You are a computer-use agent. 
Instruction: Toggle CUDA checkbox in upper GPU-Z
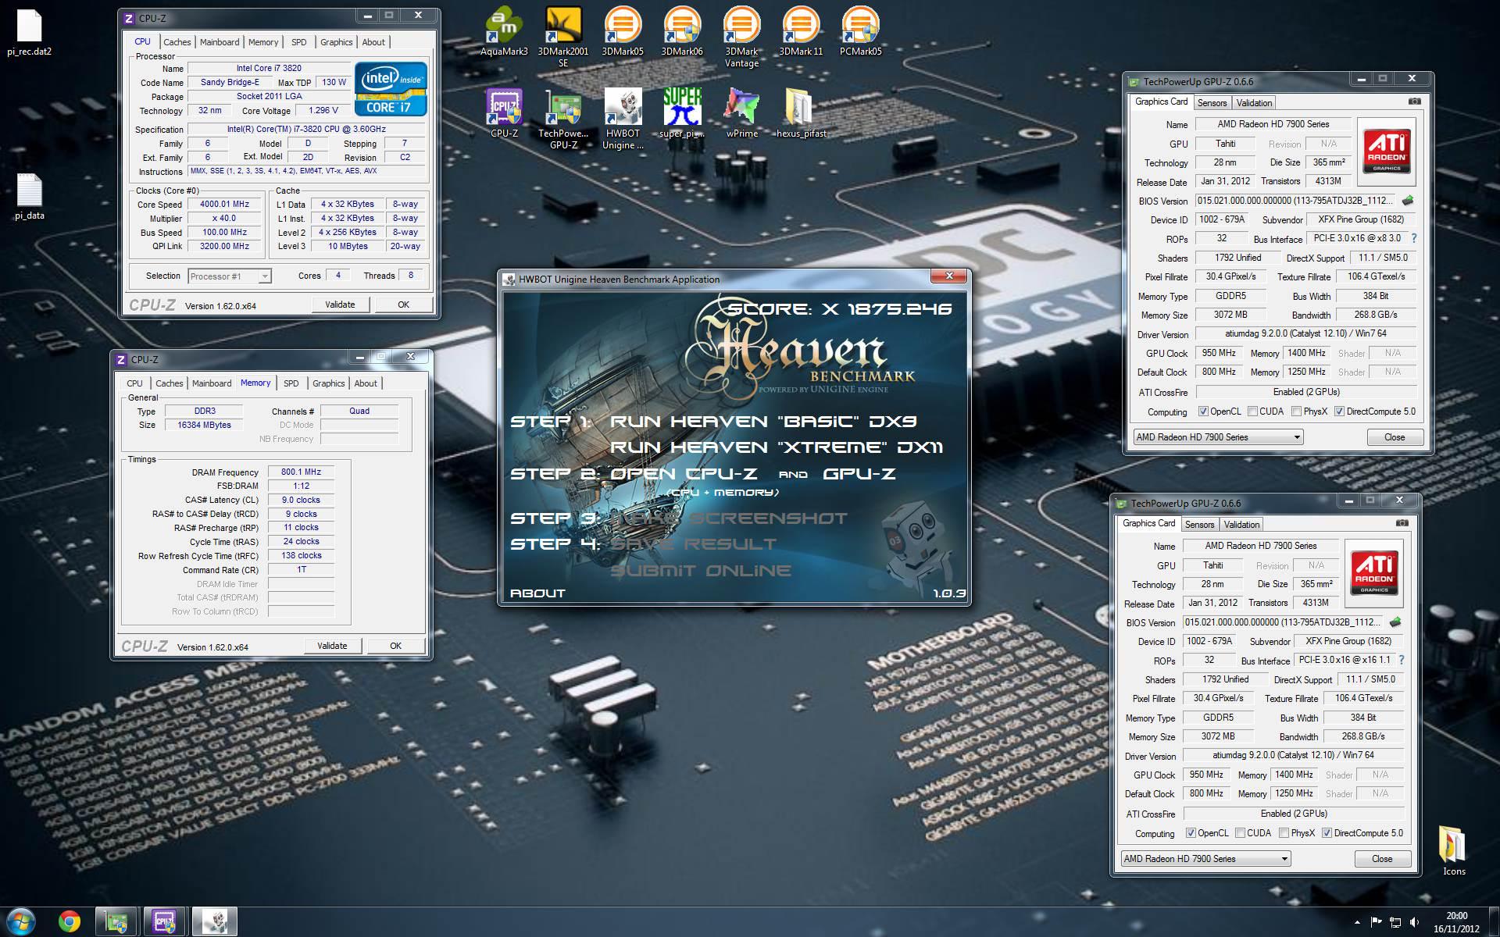[x=1252, y=411]
